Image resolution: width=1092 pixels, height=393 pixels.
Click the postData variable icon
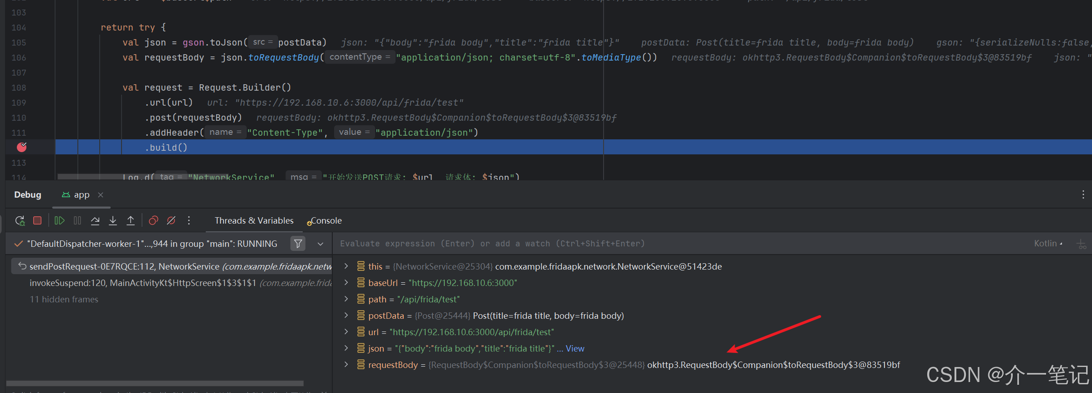tap(361, 316)
